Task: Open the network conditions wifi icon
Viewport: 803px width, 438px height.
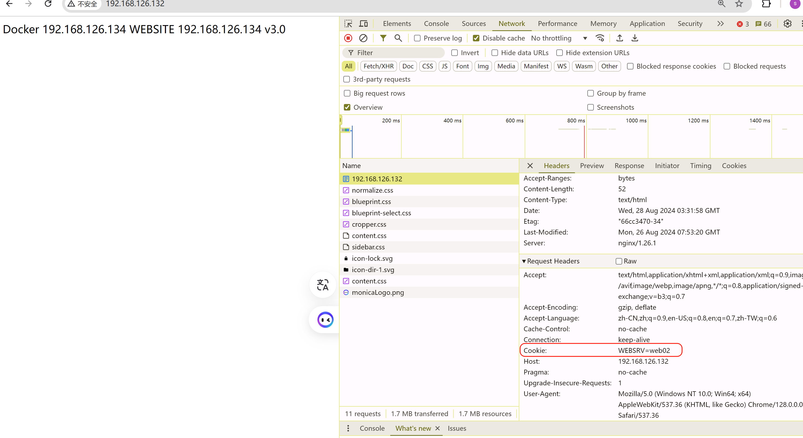Action: tap(600, 38)
